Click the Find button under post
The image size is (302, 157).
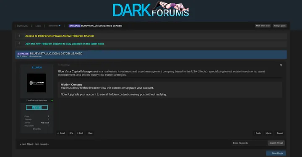[x=80, y=133]
